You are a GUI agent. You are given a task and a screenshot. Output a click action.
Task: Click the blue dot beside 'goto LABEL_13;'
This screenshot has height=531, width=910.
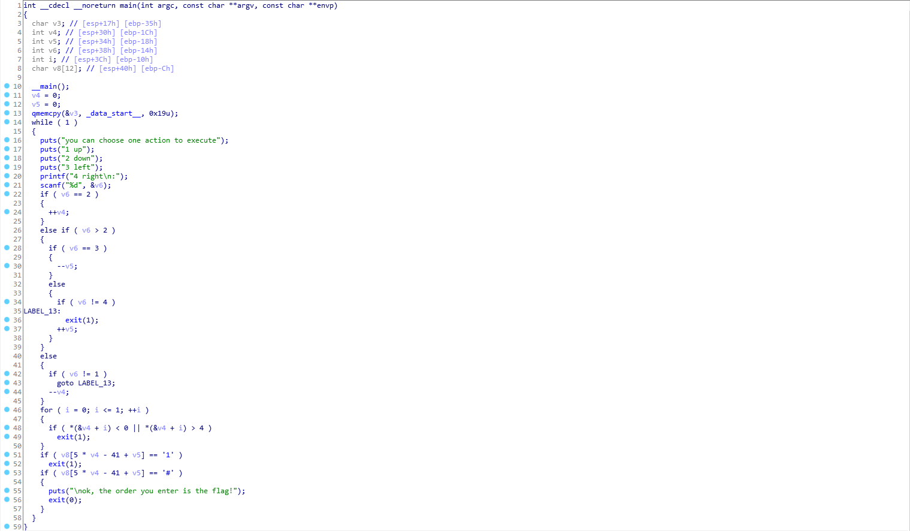[x=7, y=382]
